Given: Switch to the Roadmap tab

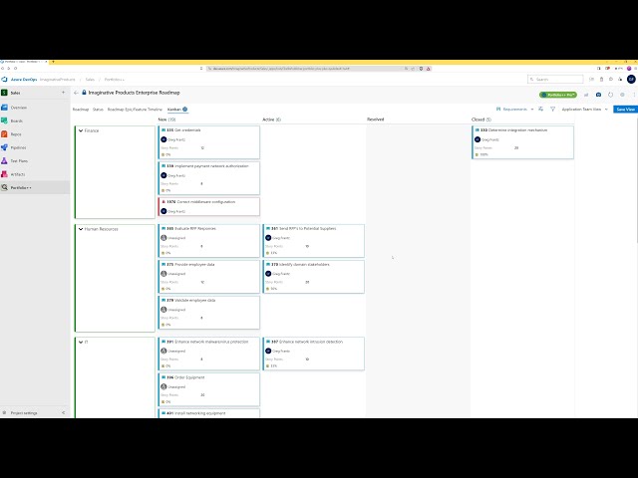Looking at the screenshot, I should click(81, 110).
